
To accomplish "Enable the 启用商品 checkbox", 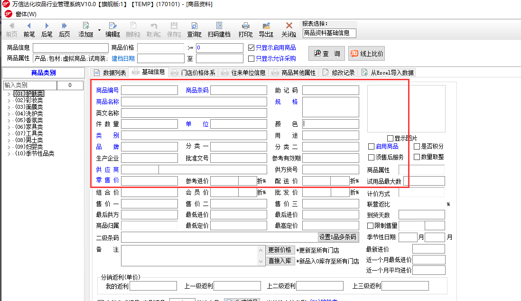I will point(371,146).
